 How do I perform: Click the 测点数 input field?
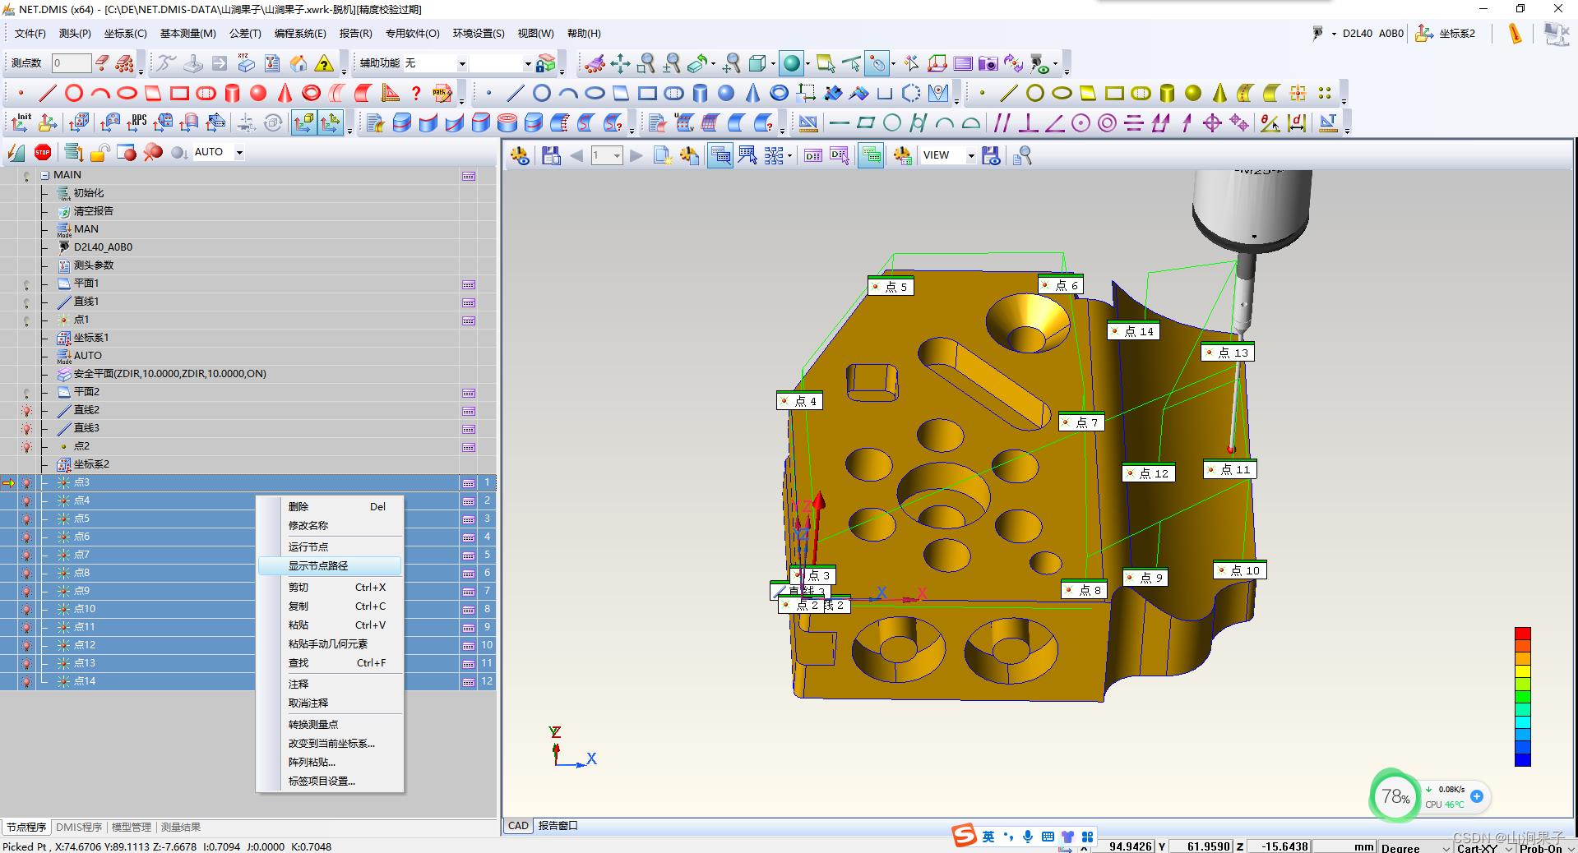pyautogui.click(x=71, y=63)
